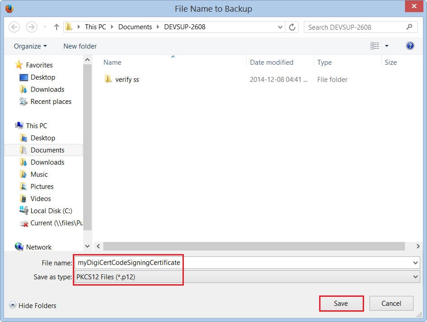Refresh the DEVSUP-2608 folder listing

click(x=292, y=27)
